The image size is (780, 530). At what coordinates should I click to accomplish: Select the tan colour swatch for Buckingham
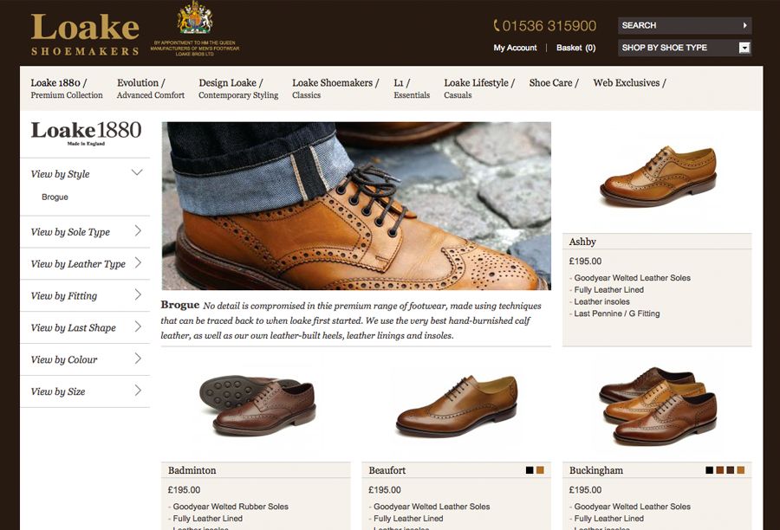[x=741, y=470]
